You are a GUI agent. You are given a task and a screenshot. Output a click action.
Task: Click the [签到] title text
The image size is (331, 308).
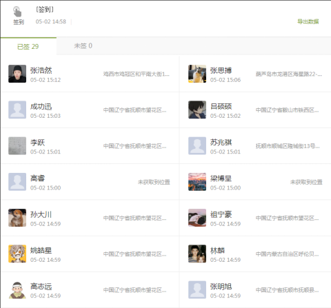45,10
